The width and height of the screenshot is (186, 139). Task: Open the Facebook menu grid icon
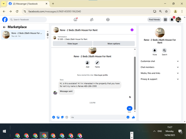pyautogui.click(x=165, y=20)
